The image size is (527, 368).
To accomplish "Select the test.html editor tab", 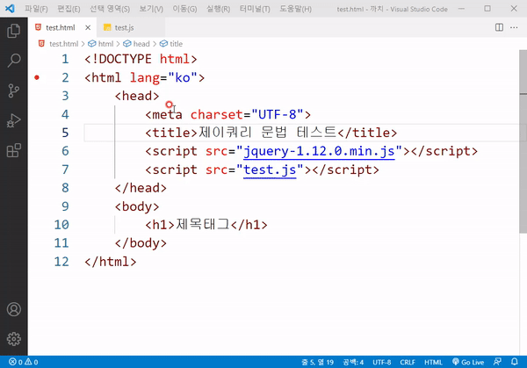I will (x=60, y=27).
